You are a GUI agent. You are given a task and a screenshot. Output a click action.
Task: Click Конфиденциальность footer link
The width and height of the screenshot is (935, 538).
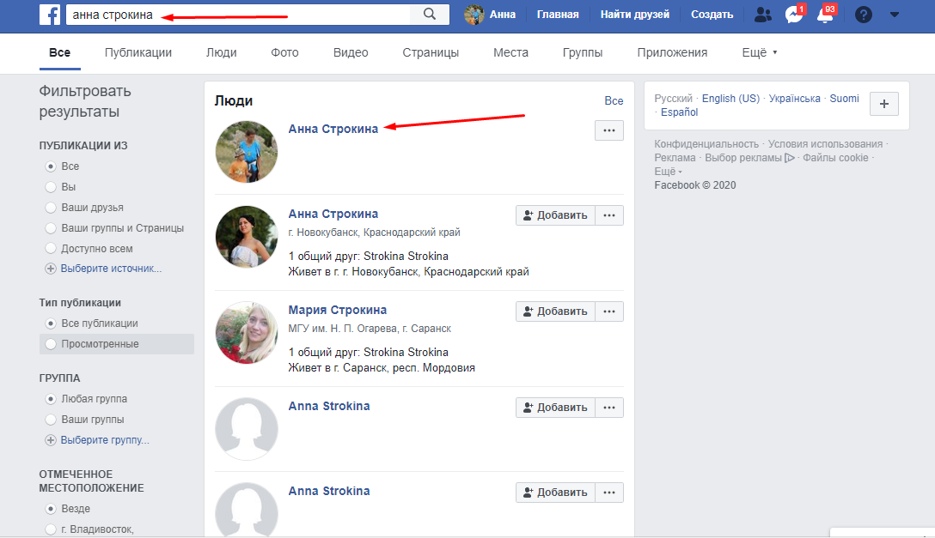(x=706, y=144)
